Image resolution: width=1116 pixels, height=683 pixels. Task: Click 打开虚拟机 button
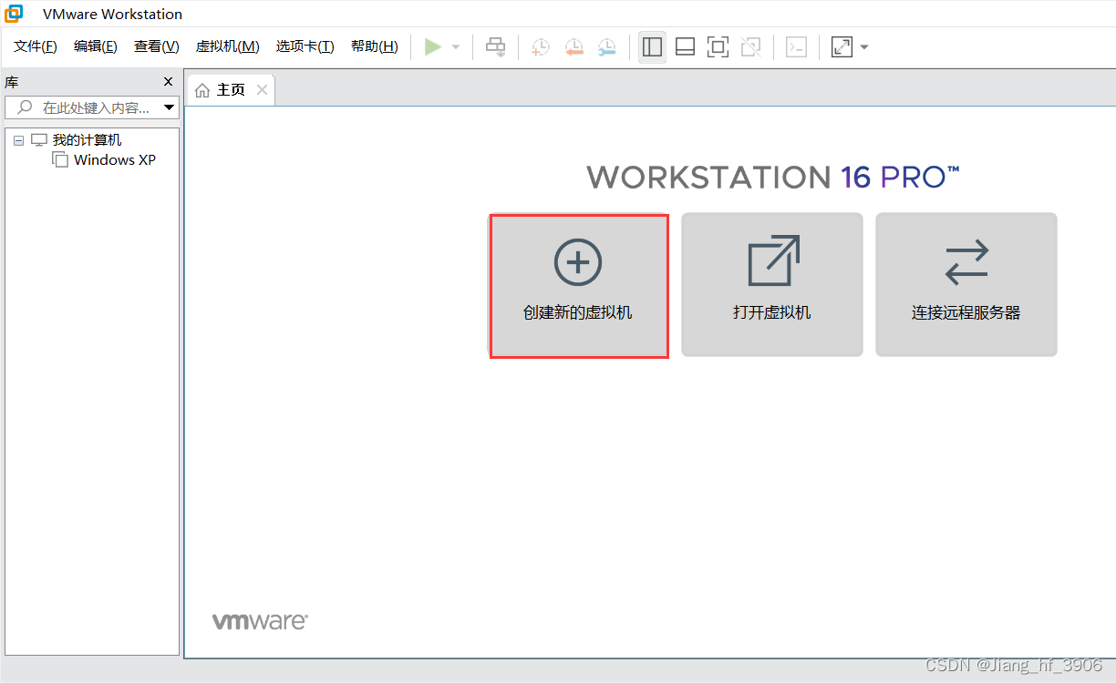[x=771, y=284]
